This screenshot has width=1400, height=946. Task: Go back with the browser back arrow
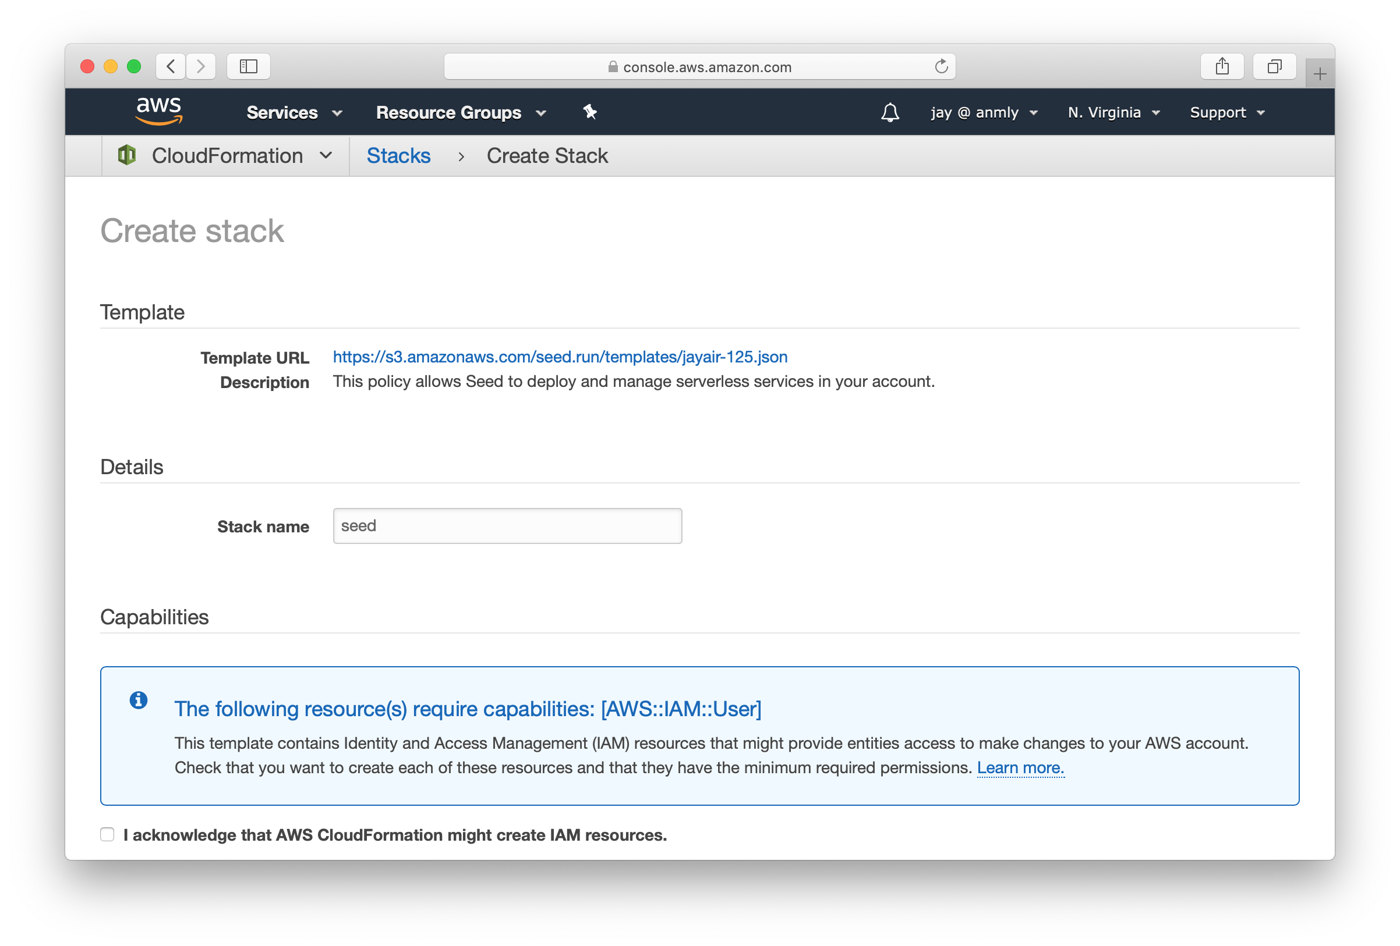pos(171,66)
